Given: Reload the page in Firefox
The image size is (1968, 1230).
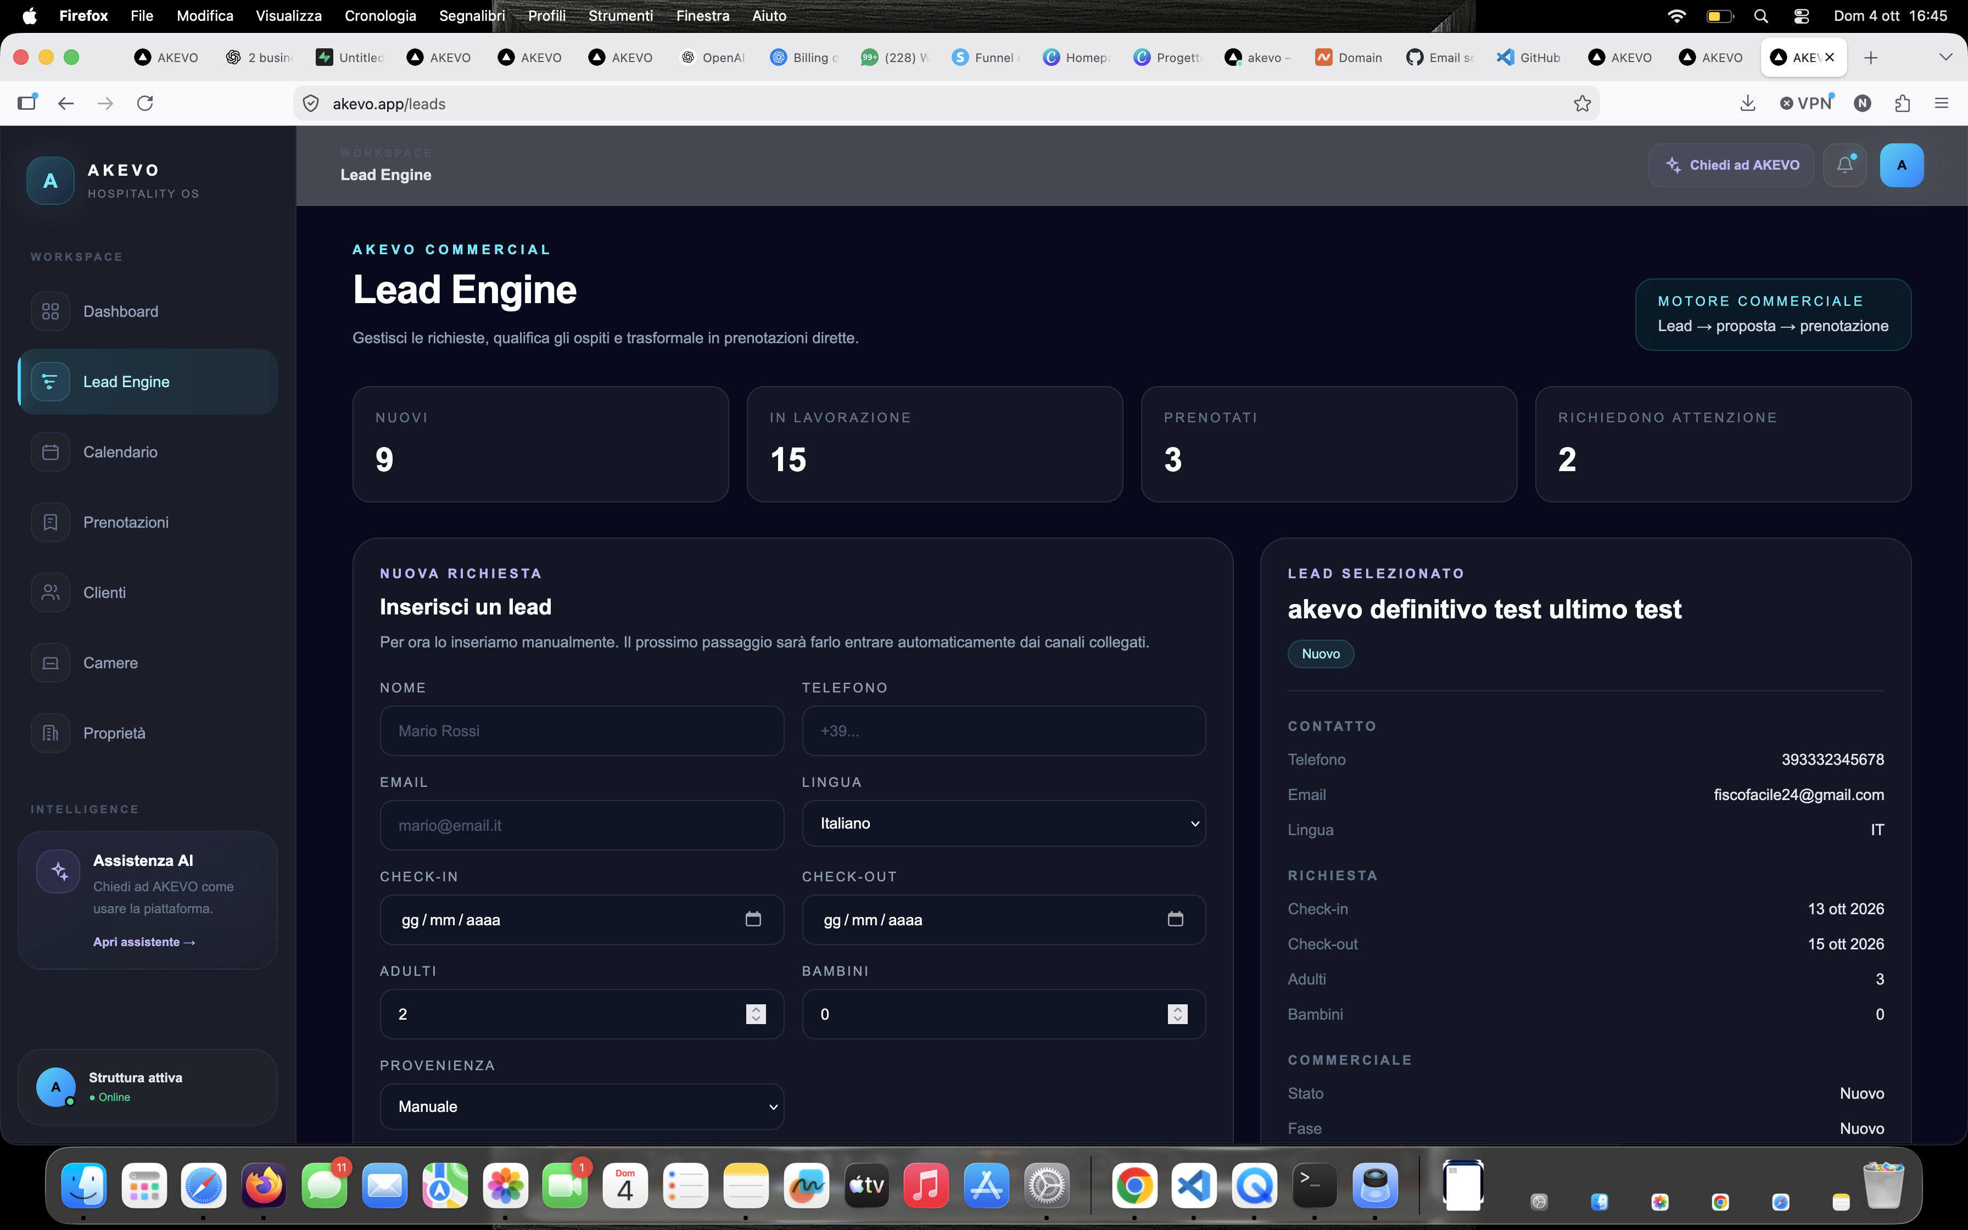Looking at the screenshot, I should pyautogui.click(x=145, y=103).
